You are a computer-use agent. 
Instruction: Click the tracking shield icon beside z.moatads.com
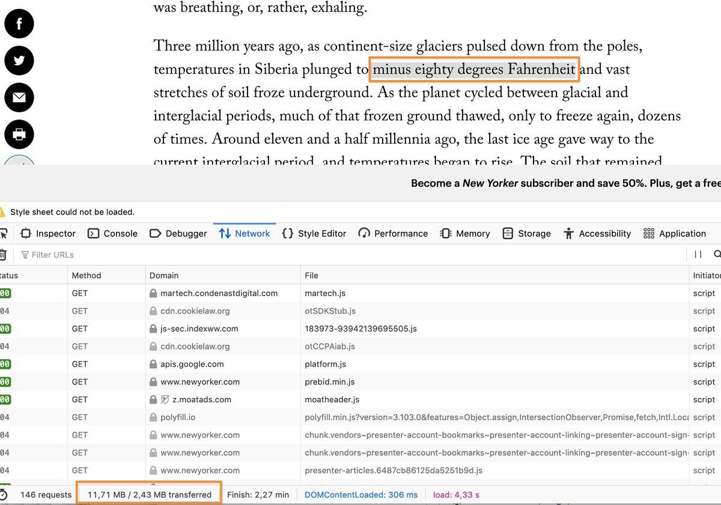(165, 399)
